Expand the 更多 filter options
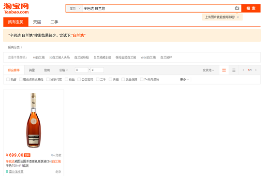Viewport: 268px width, 176px height. coord(184,80)
